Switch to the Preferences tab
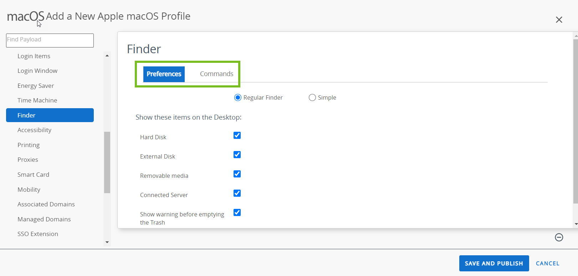The width and height of the screenshot is (578, 276). (x=164, y=74)
